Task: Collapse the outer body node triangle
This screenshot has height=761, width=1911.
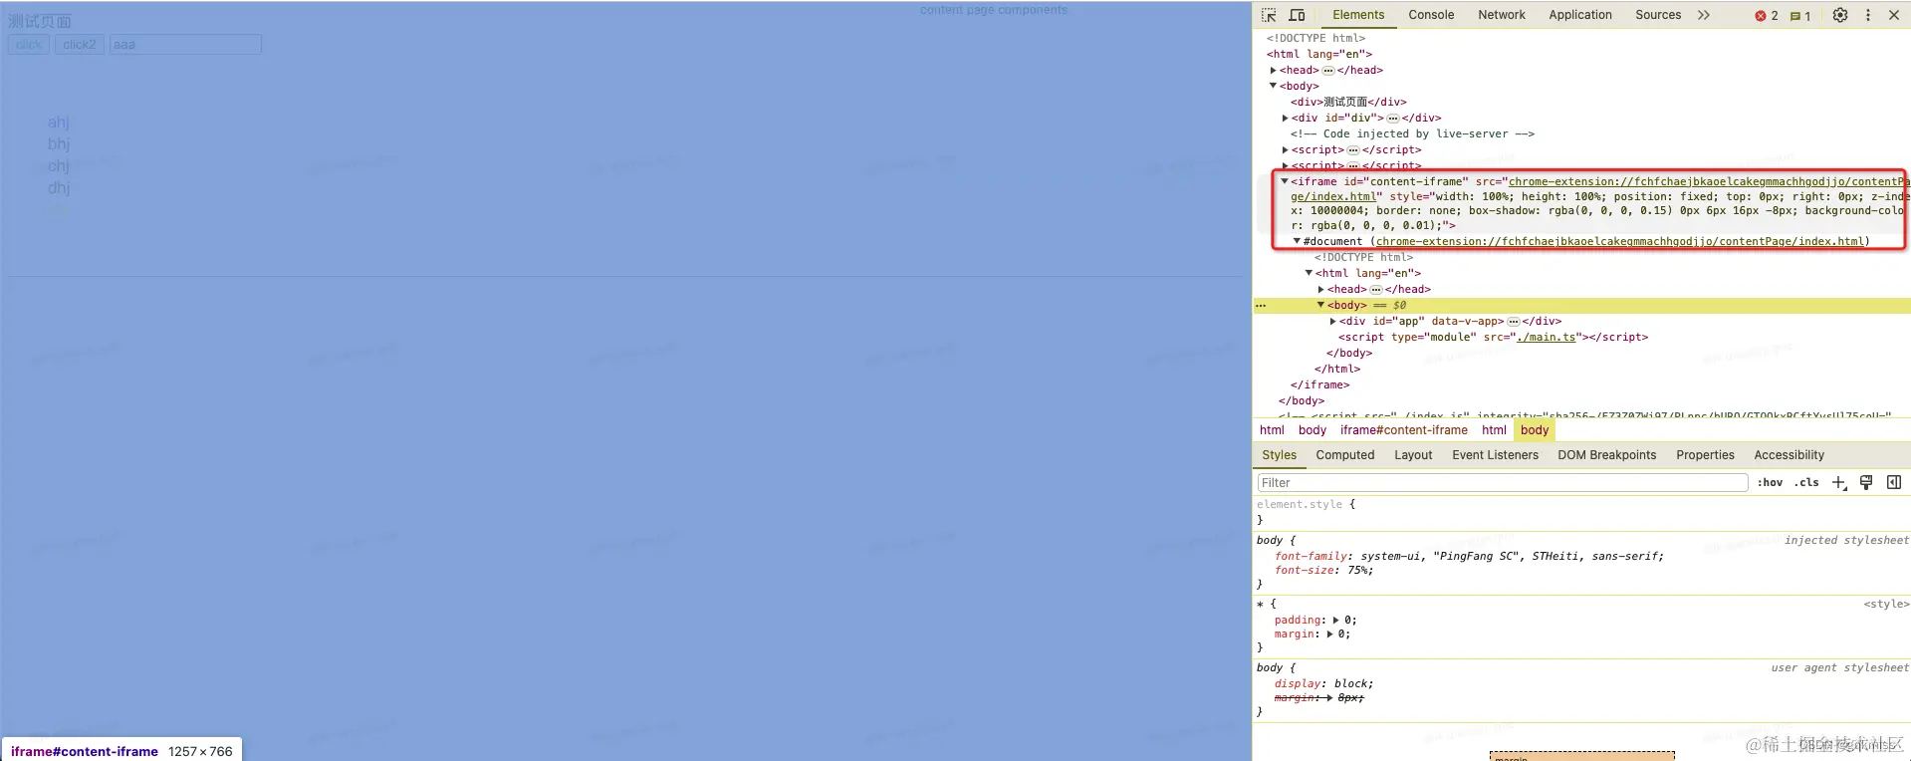Action: pos(1273,86)
